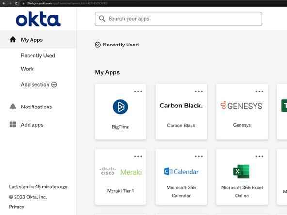Image resolution: width=287 pixels, height=215 pixels.
Task: Click Meraki Tier 1 label text
Action: tap(120, 191)
